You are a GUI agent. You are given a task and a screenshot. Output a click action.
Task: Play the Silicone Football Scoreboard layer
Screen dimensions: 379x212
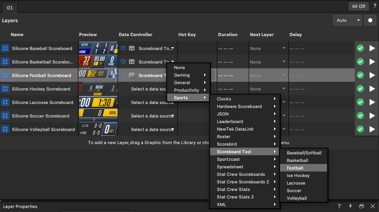[372, 75]
